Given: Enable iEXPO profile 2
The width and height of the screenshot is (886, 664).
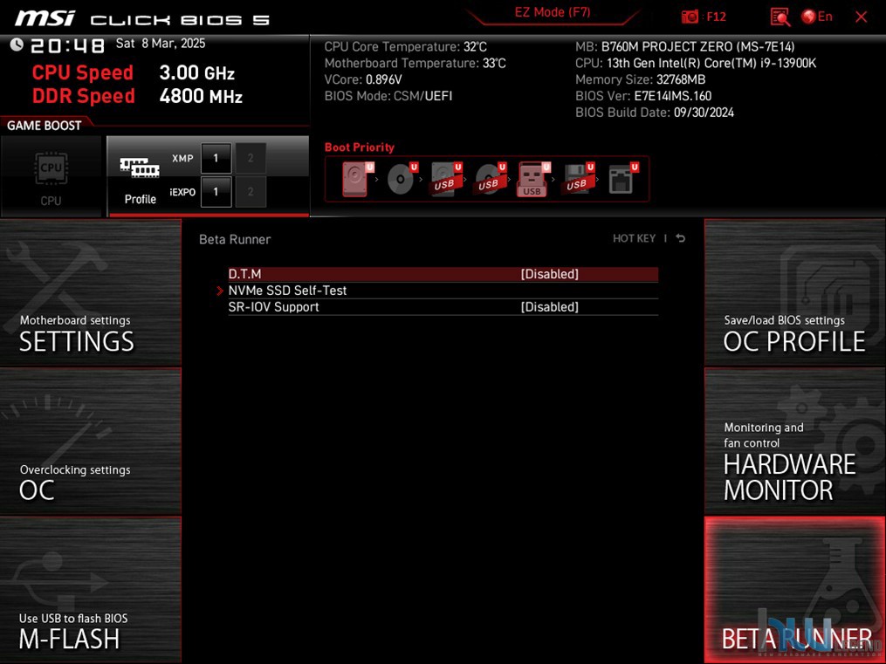Looking at the screenshot, I should pos(251,192).
